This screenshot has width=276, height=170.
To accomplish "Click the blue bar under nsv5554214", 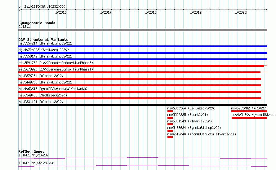I will click(x=143, y=46).
